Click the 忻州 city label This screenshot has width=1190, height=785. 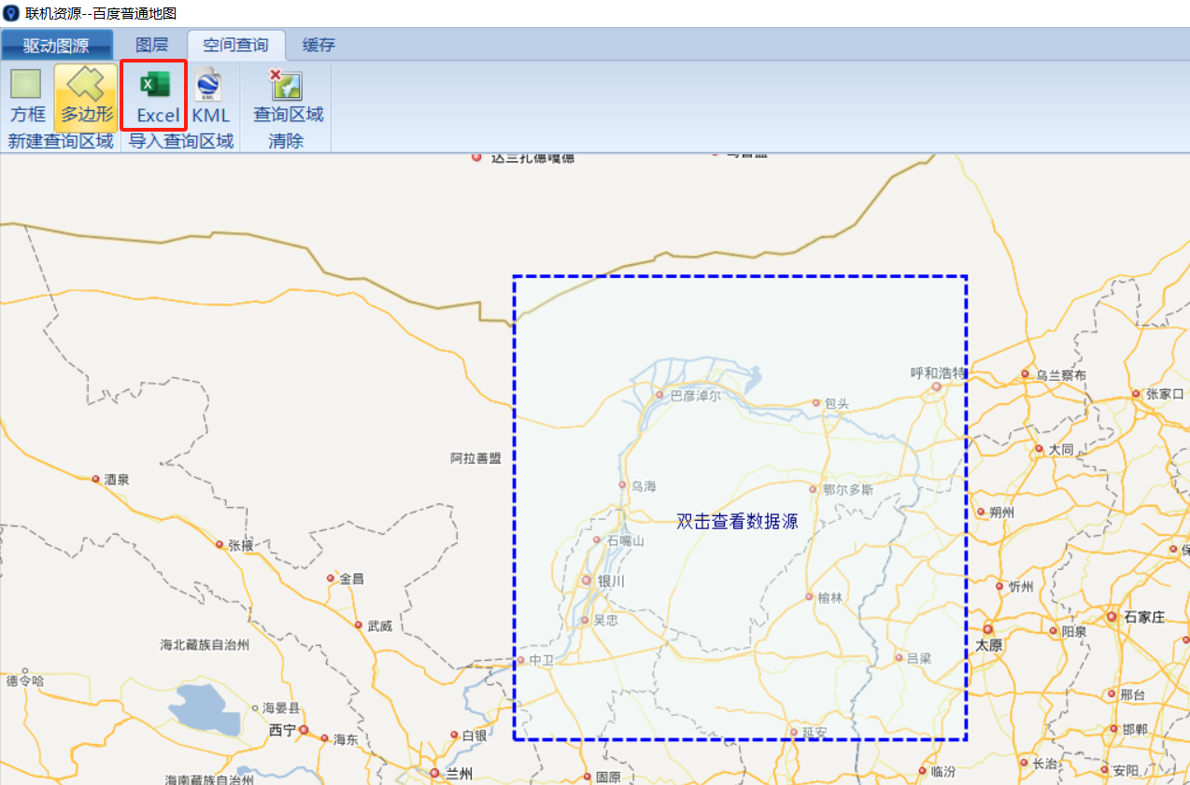(x=1021, y=587)
